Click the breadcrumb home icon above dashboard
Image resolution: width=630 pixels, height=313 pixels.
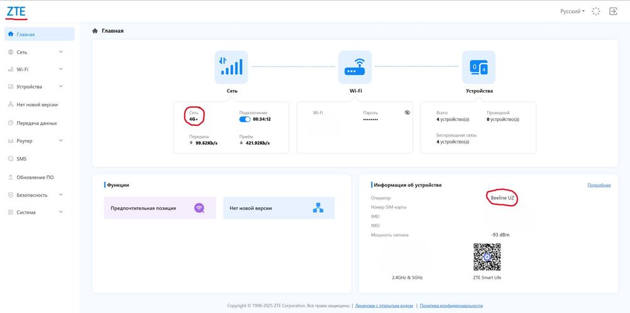pyautogui.click(x=95, y=31)
